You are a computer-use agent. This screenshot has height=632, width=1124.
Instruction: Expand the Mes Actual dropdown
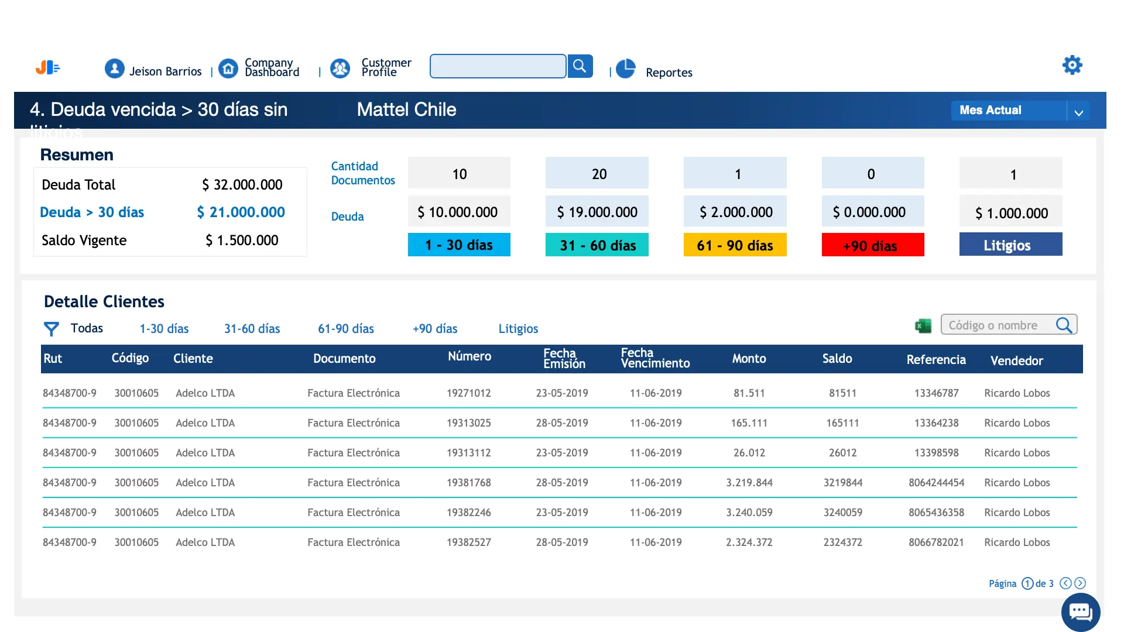pos(1078,111)
